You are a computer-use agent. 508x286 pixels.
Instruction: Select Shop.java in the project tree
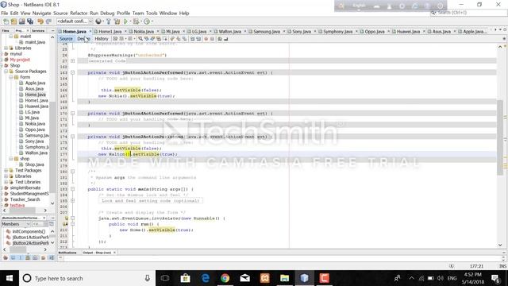(x=34, y=164)
